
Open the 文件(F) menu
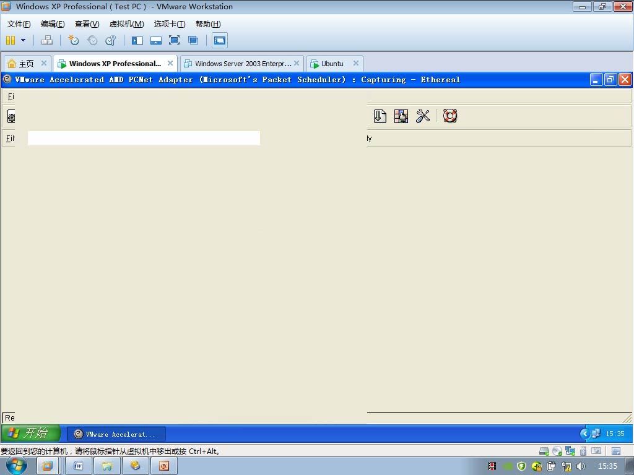pyautogui.click(x=19, y=24)
